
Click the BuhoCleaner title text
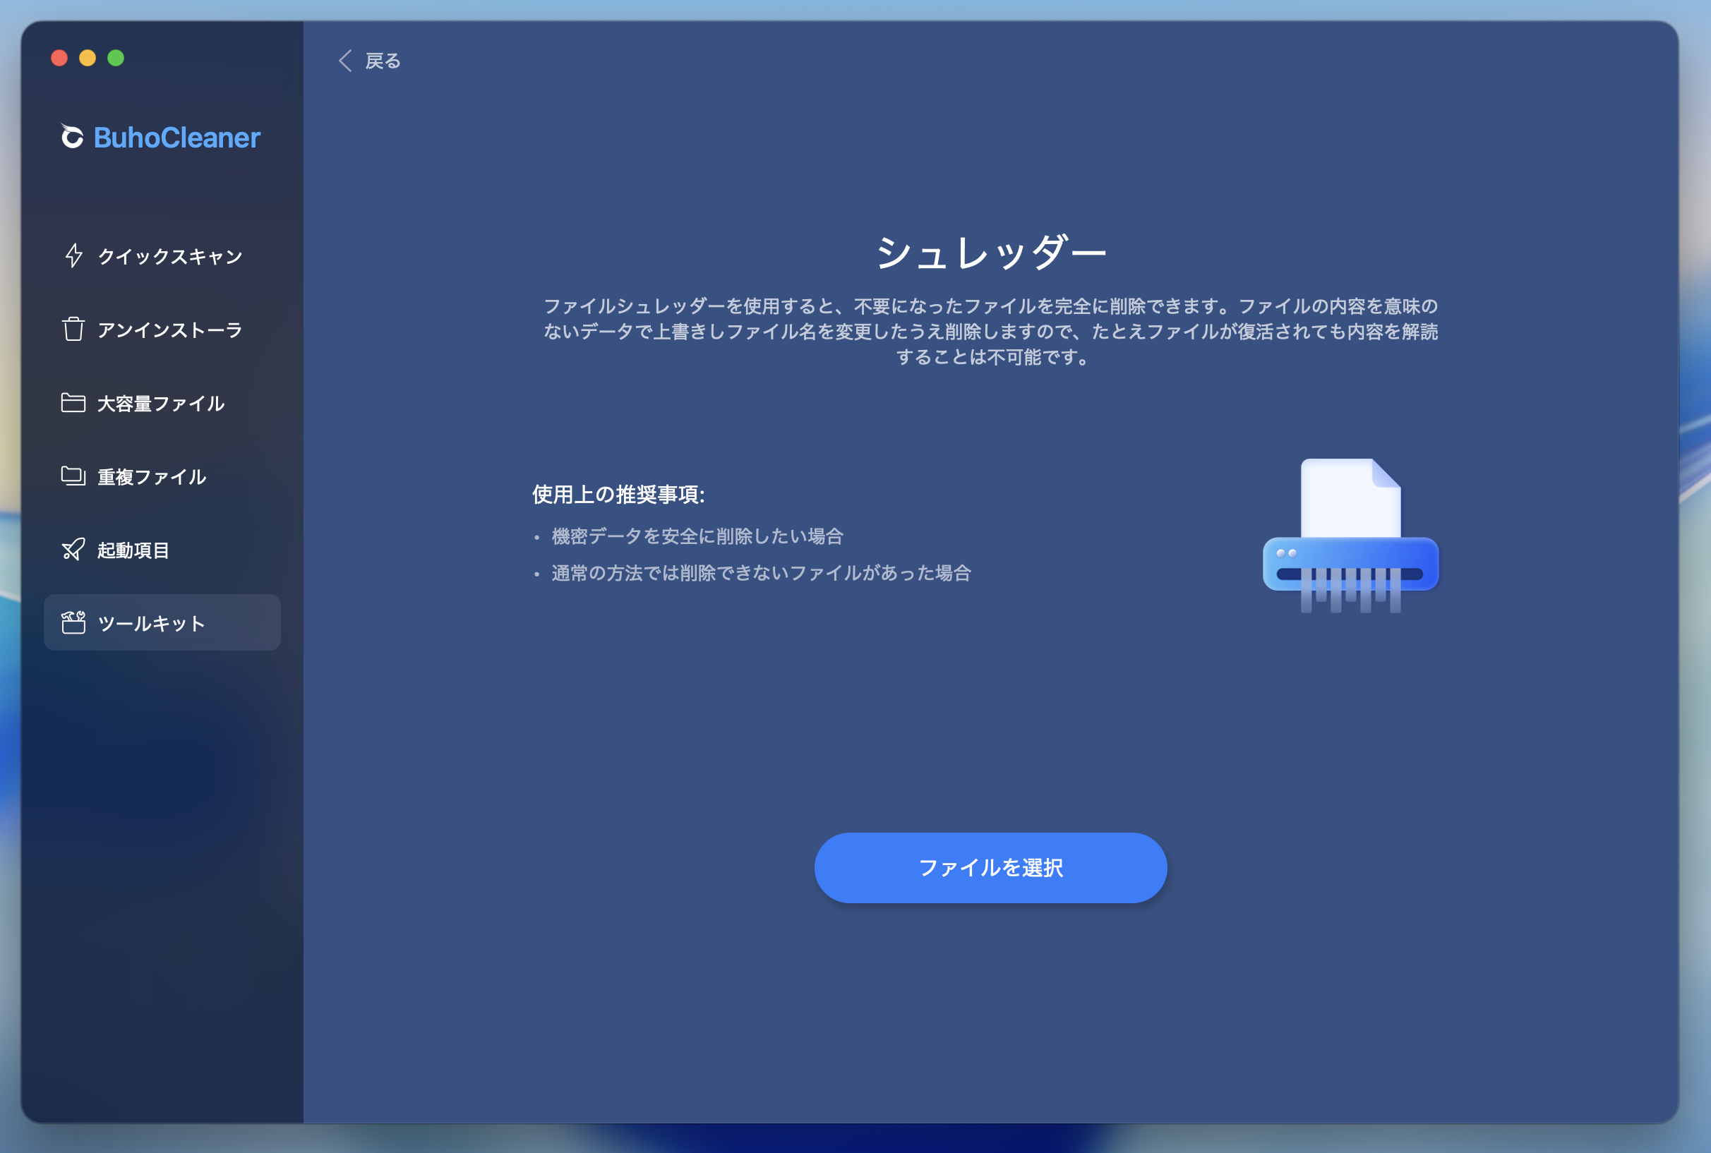(177, 138)
